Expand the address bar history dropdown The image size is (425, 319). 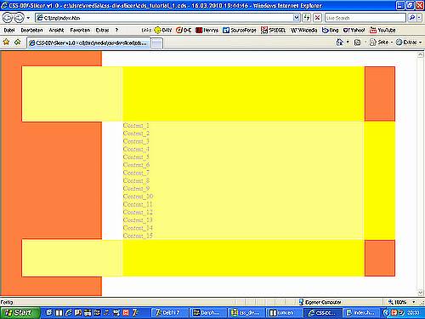pyautogui.click(x=296, y=18)
